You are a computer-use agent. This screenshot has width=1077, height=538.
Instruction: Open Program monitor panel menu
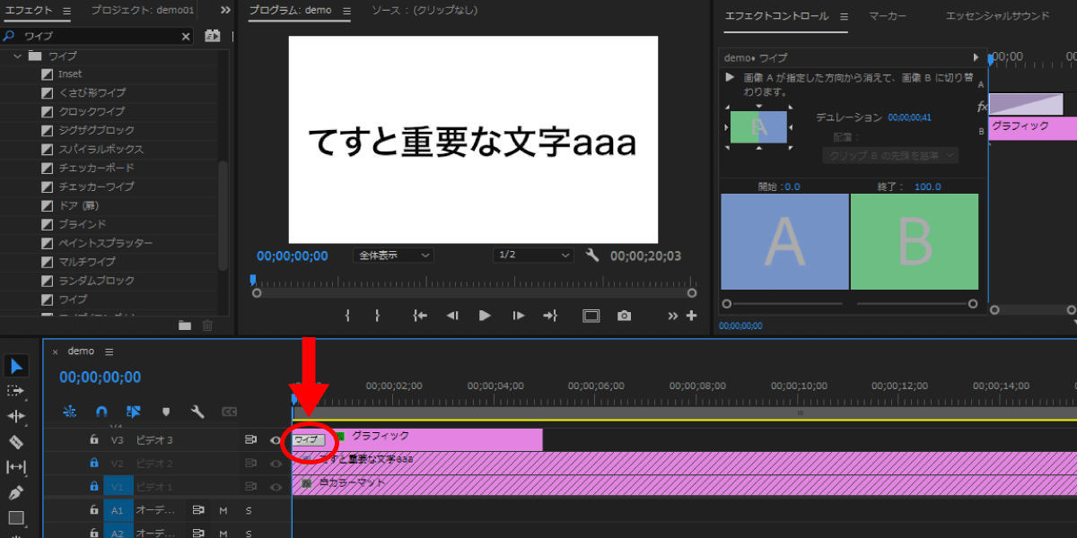tap(347, 11)
